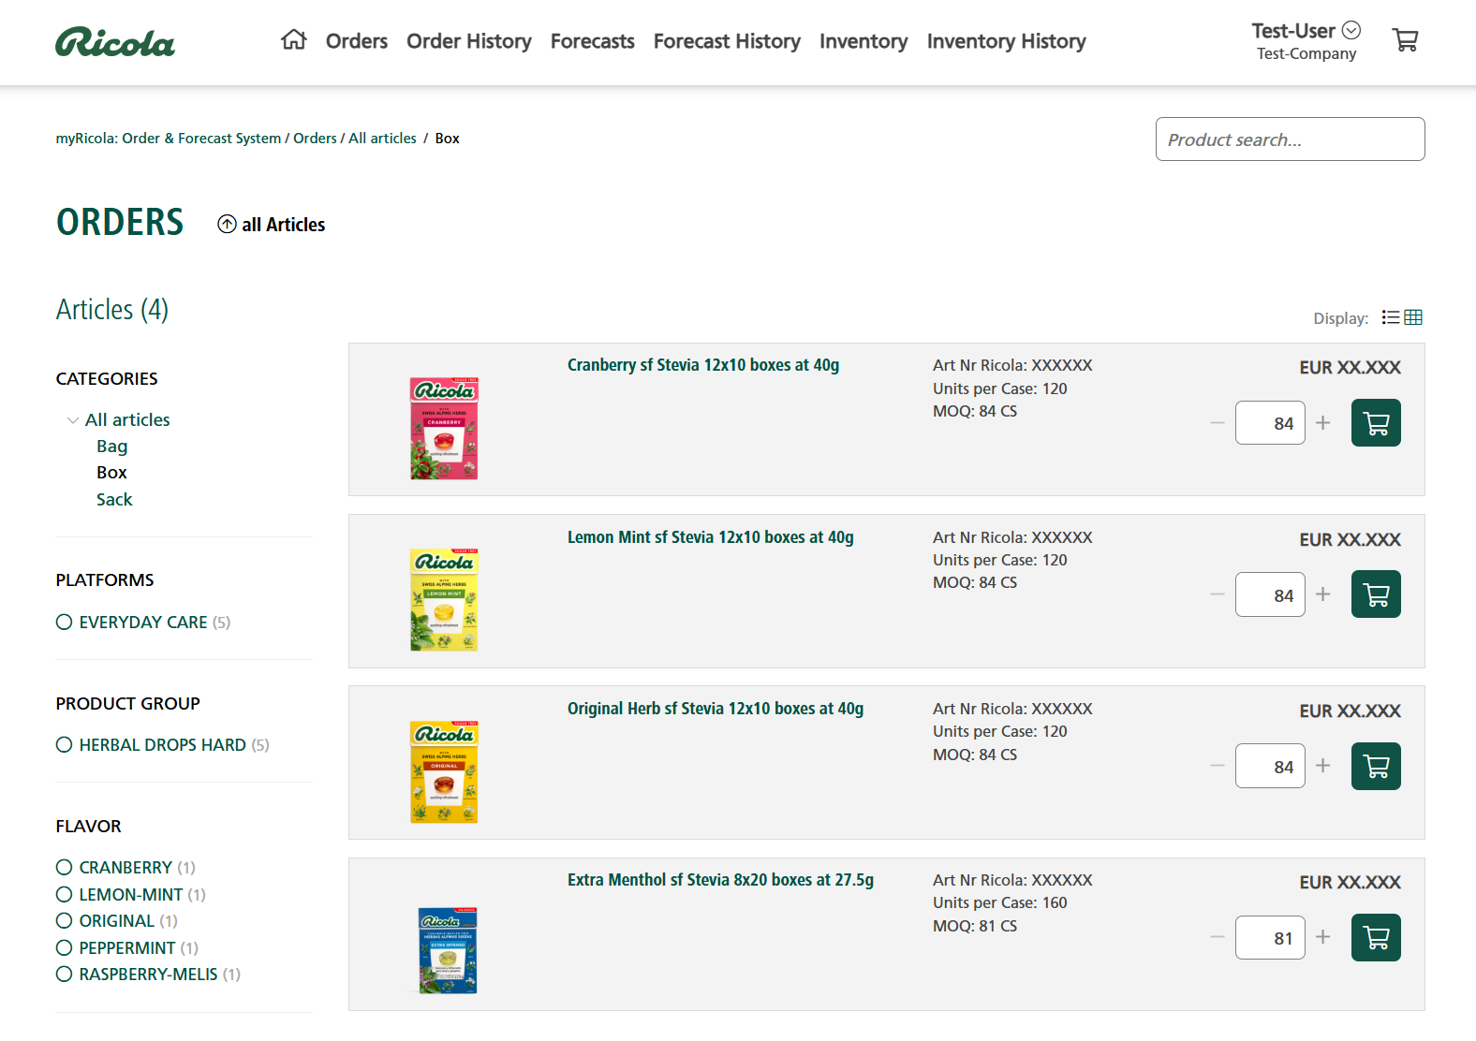Click the Product search field

[1290, 139]
